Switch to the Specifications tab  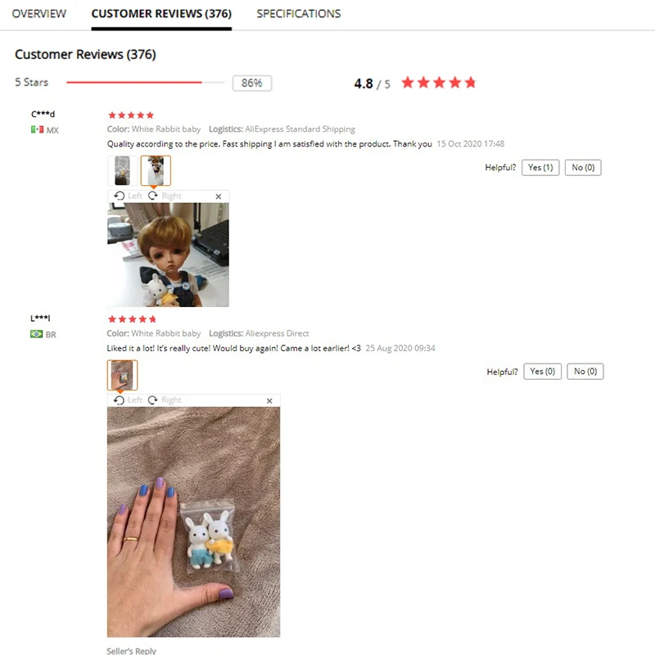tap(299, 14)
